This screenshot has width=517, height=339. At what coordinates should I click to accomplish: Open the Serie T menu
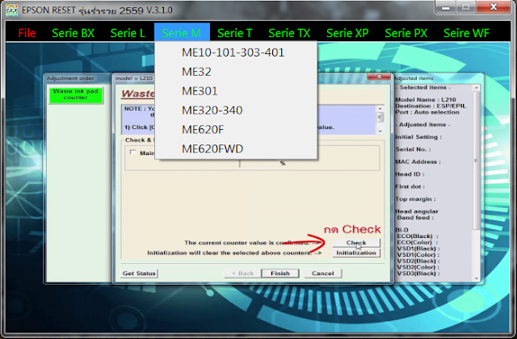click(x=235, y=33)
